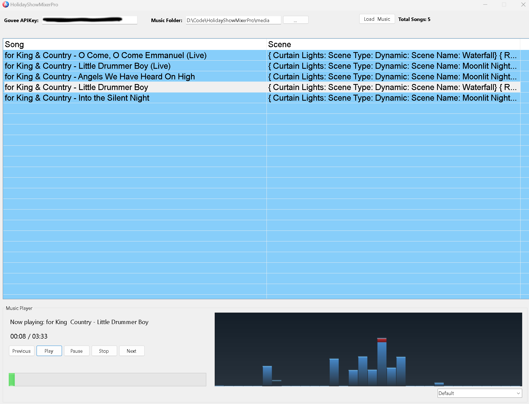529x404 pixels.
Task: Open the Default visualizer style dropdown
Action: click(480, 393)
